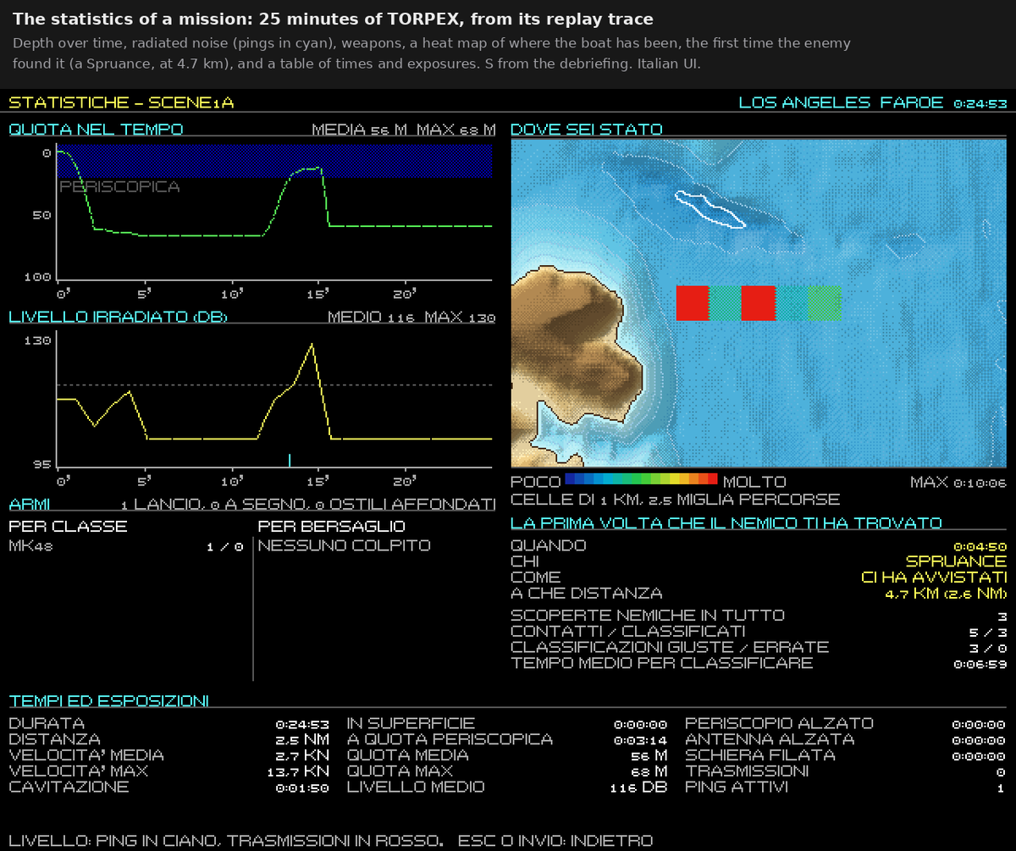Select the STATISTICHE – SCENE1A title
This screenshot has height=851, width=1016.
point(121,102)
